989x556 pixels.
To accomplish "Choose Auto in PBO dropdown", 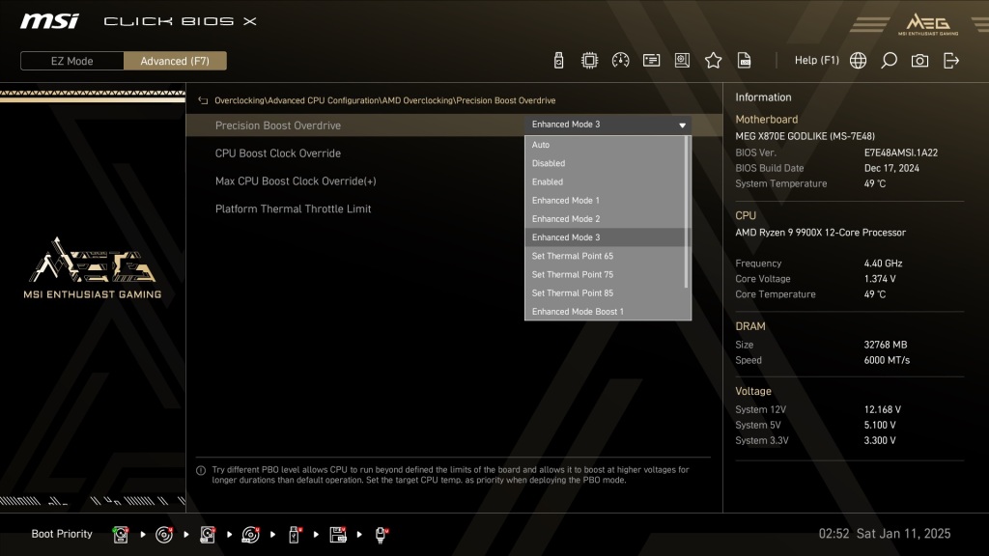I will pyautogui.click(x=605, y=145).
